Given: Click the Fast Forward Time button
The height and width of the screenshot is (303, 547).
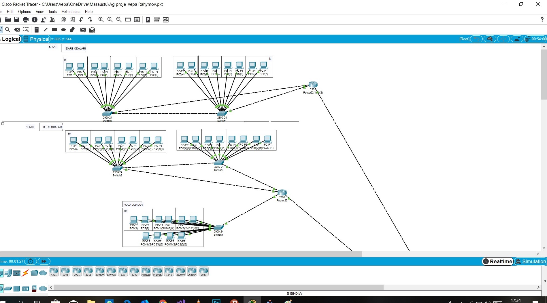Looking at the screenshot, I should 44,261.
